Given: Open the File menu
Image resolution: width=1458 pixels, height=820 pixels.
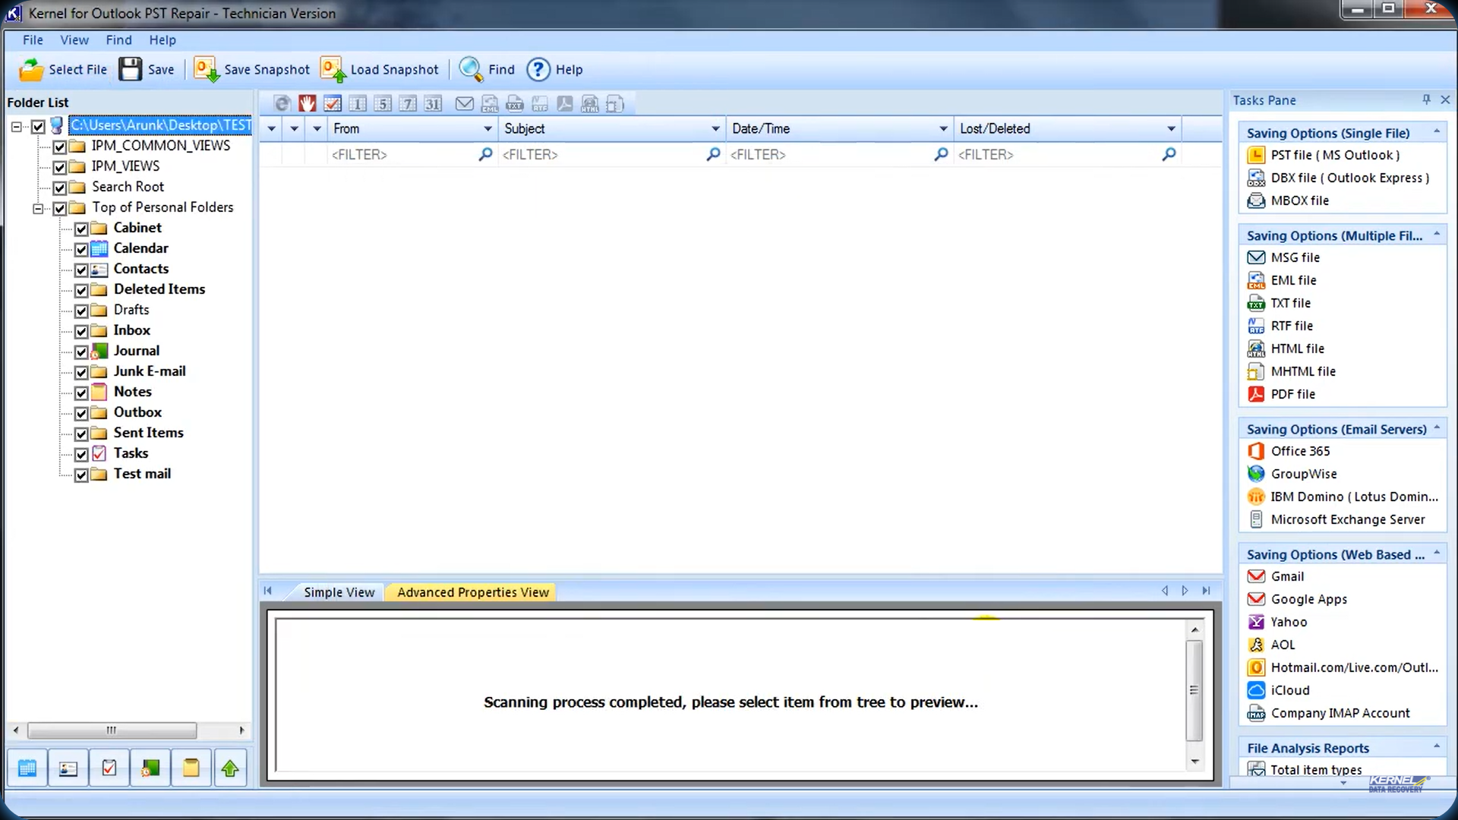Looking at the screenshot, I should (33, 39).
